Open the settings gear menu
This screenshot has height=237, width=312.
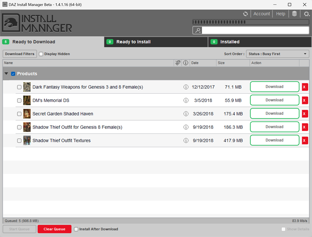pyautogui.click(x=306, y=14)
